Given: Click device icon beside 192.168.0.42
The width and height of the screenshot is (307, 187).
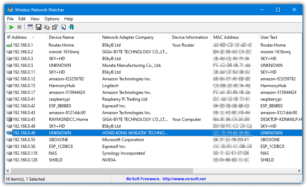Looking at the screenshot, I should tap(9, 106).
